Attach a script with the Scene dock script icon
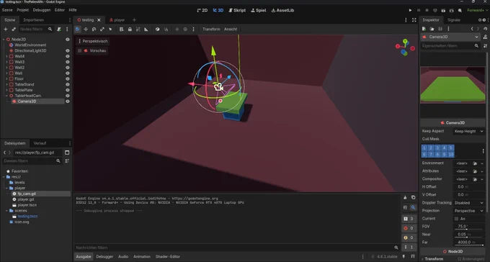490x262 pixels. point(59,29)
